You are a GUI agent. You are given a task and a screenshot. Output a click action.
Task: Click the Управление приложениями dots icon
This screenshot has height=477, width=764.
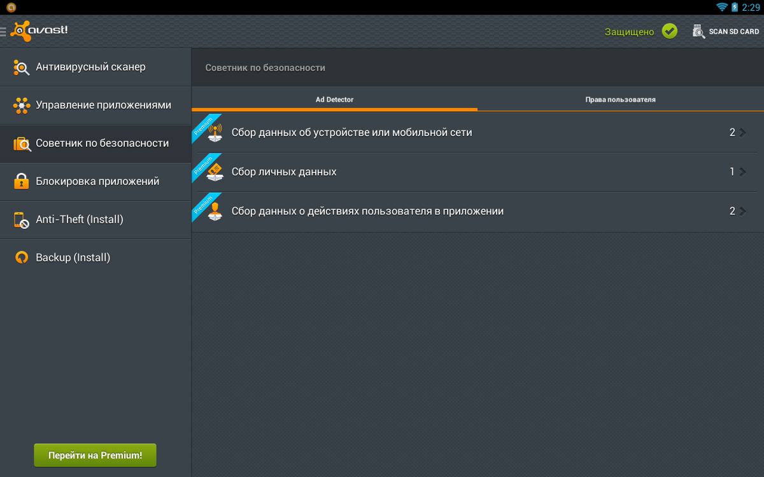coord(22,106)
